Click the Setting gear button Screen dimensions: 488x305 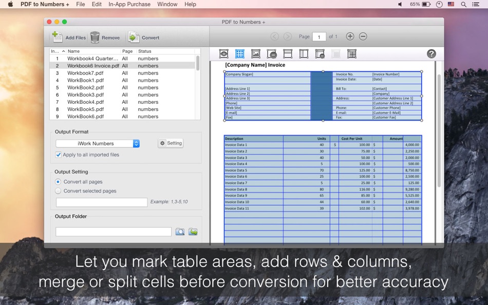pyautogui.click(x=171, y=143)
